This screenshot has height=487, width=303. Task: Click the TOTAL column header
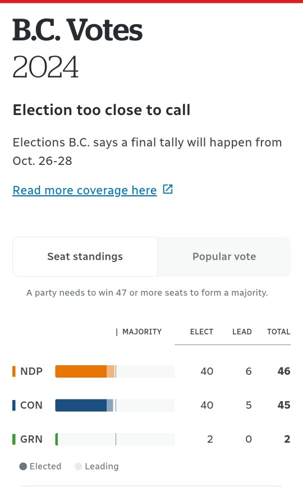point(279,332)
